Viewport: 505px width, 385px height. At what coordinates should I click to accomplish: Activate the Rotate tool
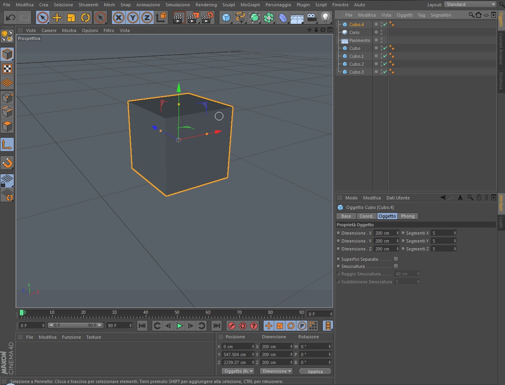[x=85, y=17]
